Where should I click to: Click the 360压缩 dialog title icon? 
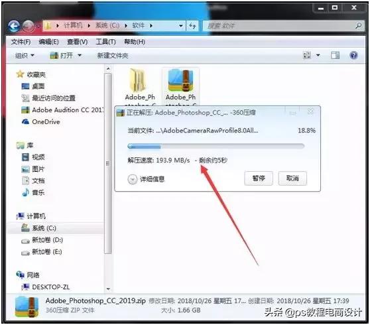coord(121,113)
